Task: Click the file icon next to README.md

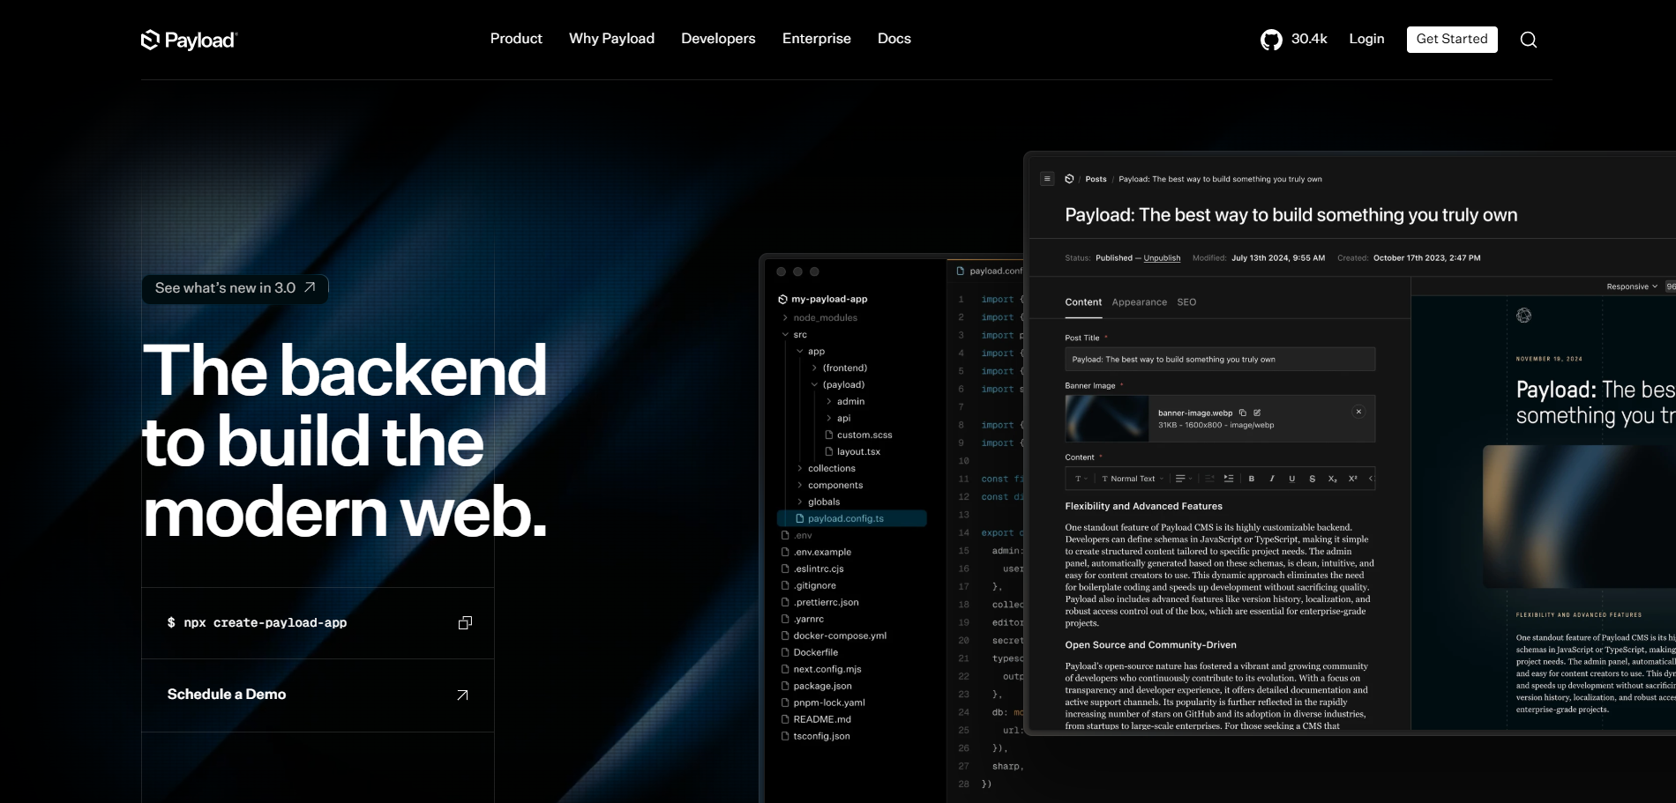Action: pyautogui.click(x=785, y=719)
